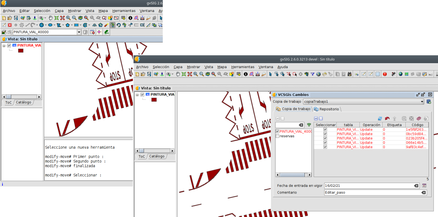Sort by the Código column header

pos(417,125)
